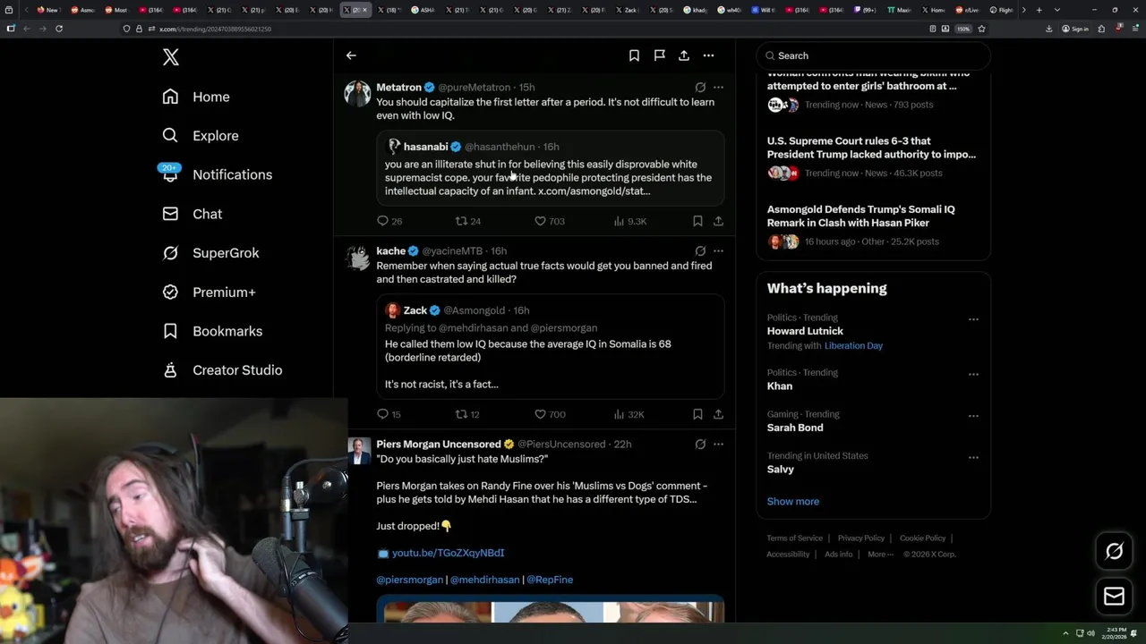Open the quoted hasanabi post

(550, 168)
